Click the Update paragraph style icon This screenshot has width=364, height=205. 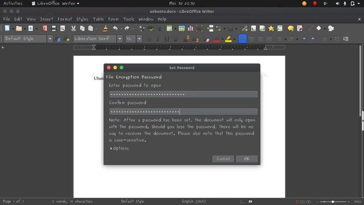tap(59, 39)
